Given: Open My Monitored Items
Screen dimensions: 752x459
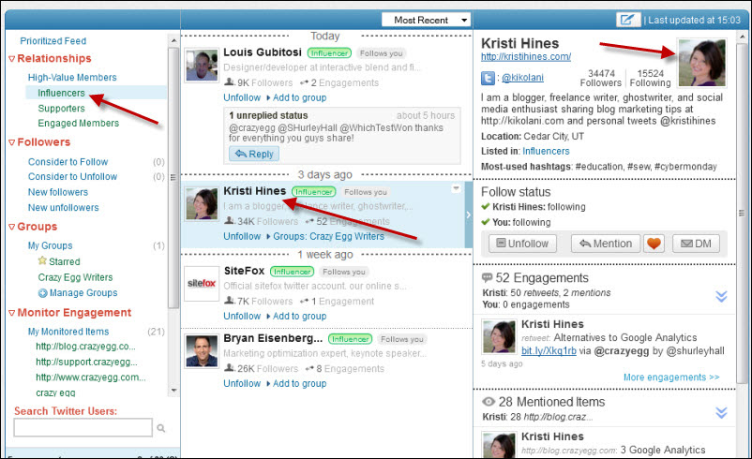Looking at the screenshot, I should (x=68, y=332).
